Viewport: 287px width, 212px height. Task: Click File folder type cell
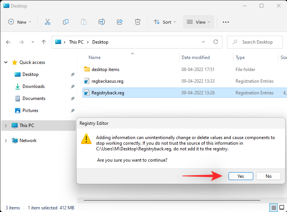click(245, 70)
